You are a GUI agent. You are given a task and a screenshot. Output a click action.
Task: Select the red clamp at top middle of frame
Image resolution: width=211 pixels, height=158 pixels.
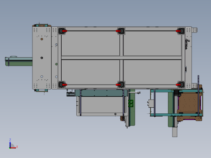(x=118, y=31)
